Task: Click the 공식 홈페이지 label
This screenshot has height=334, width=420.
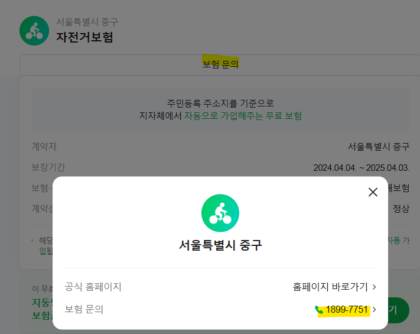Action: point(93,287)
